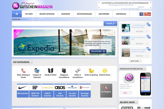
Task: Click the ABOUT YOU Gutschein label
Action: tap(35, 94)
